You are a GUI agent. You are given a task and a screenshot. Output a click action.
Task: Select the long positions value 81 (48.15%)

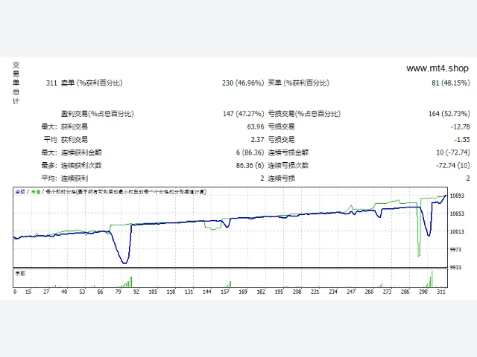click(450, 83)
